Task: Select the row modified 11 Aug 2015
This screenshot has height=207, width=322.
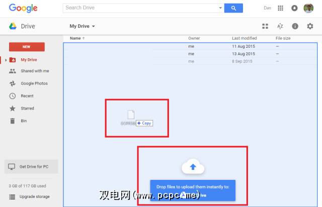Action: click(190, 46)
